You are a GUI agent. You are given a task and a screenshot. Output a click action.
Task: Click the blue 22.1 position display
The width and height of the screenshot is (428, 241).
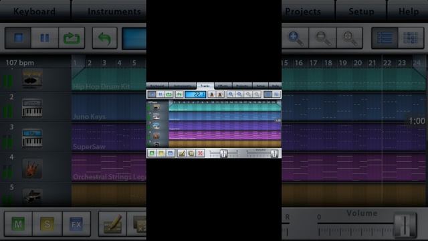point(195,94)
